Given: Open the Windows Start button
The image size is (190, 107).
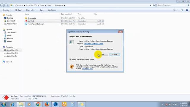Looking at the screenshot, I should coord(4,104).
